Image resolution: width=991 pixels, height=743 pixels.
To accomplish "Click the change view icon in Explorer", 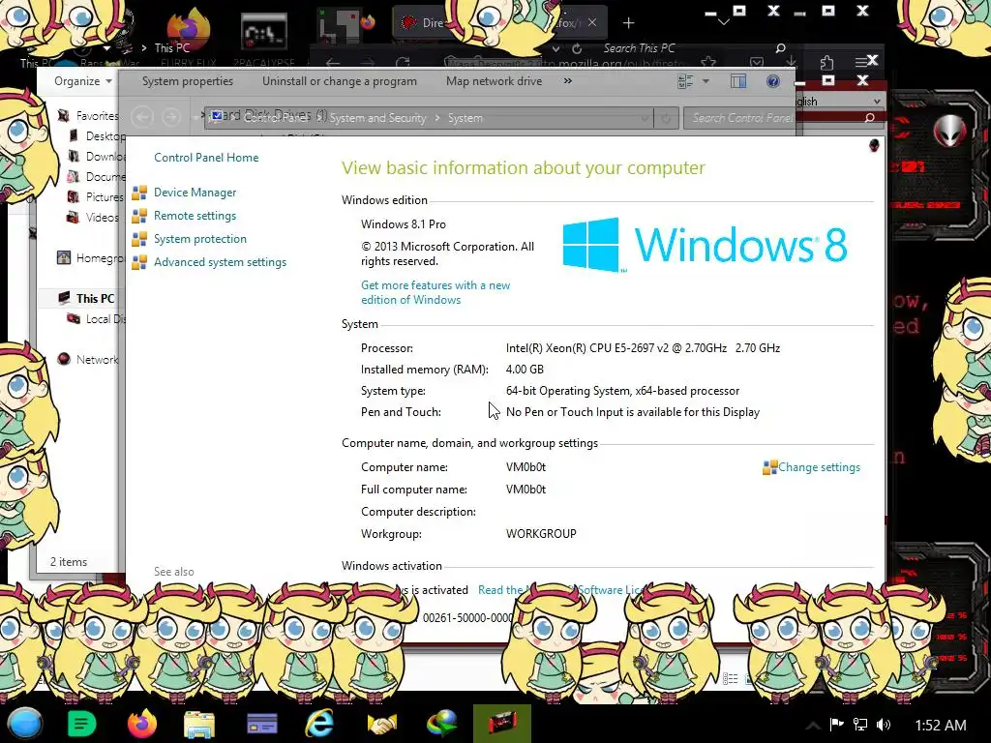I will [x=685, y=81].
